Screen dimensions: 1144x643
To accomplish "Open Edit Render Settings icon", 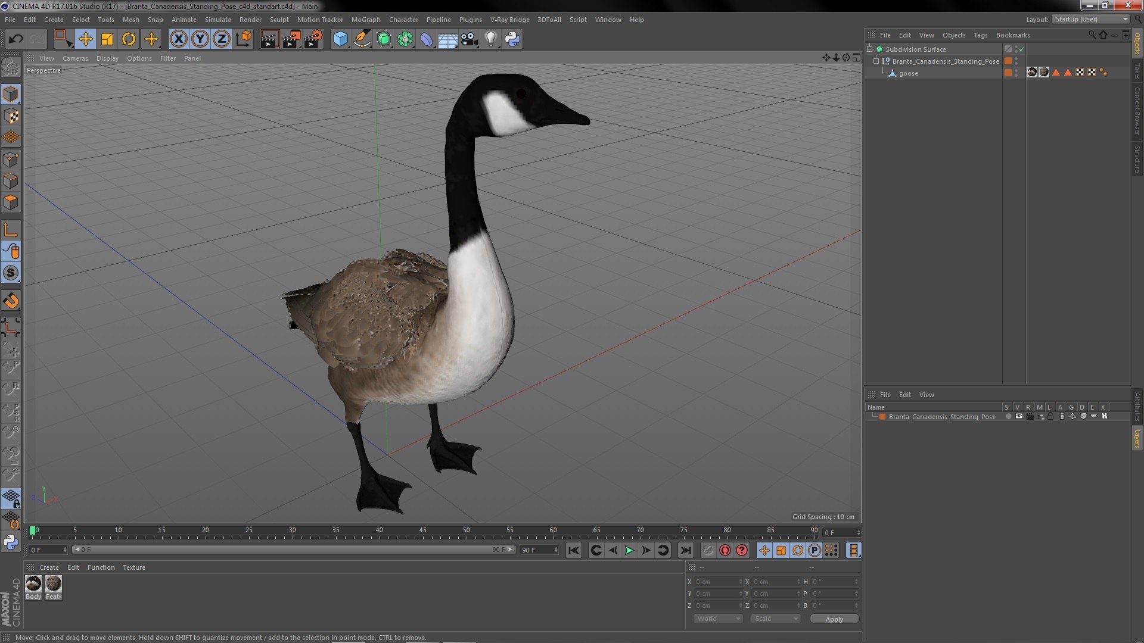I will click(313, 39).
